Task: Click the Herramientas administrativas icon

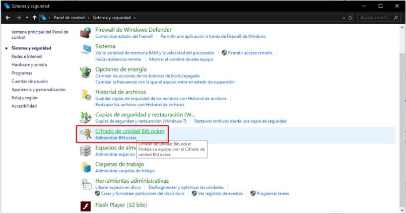Action: [86, 184]
